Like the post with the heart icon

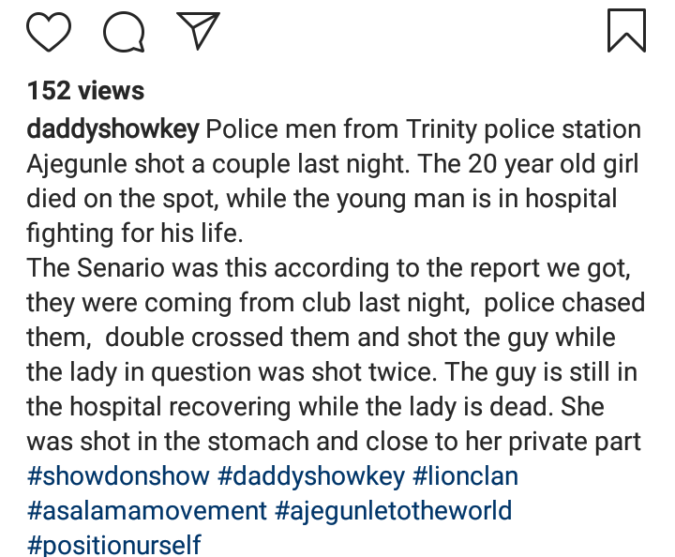[x=49, y=31]
